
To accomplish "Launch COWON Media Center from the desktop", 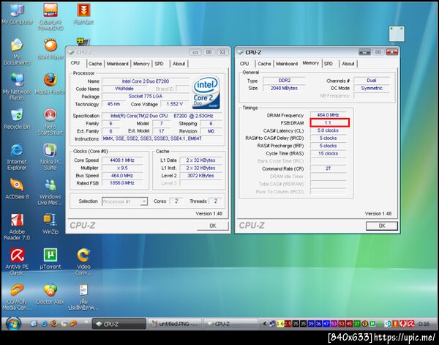I will [17, 297].
